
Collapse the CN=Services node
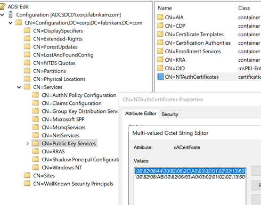[19, 87]
